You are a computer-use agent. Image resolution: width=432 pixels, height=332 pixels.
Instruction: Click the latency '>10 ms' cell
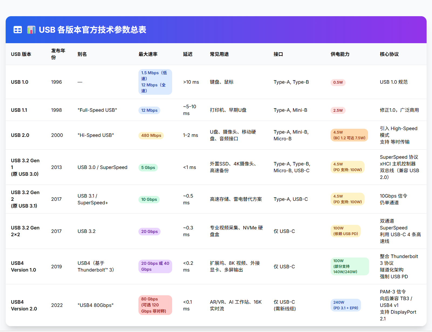coord(191,82)
